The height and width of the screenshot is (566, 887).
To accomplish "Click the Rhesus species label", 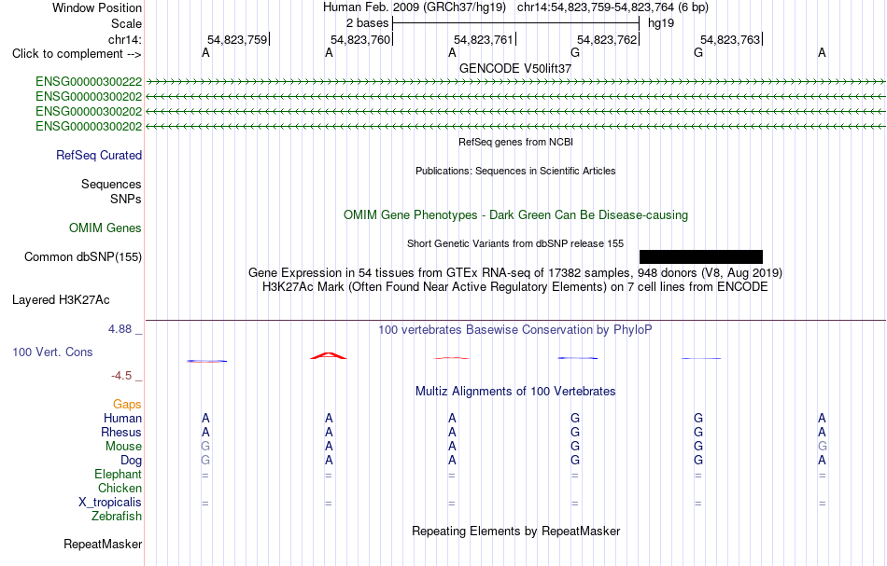I will (121, 433).
